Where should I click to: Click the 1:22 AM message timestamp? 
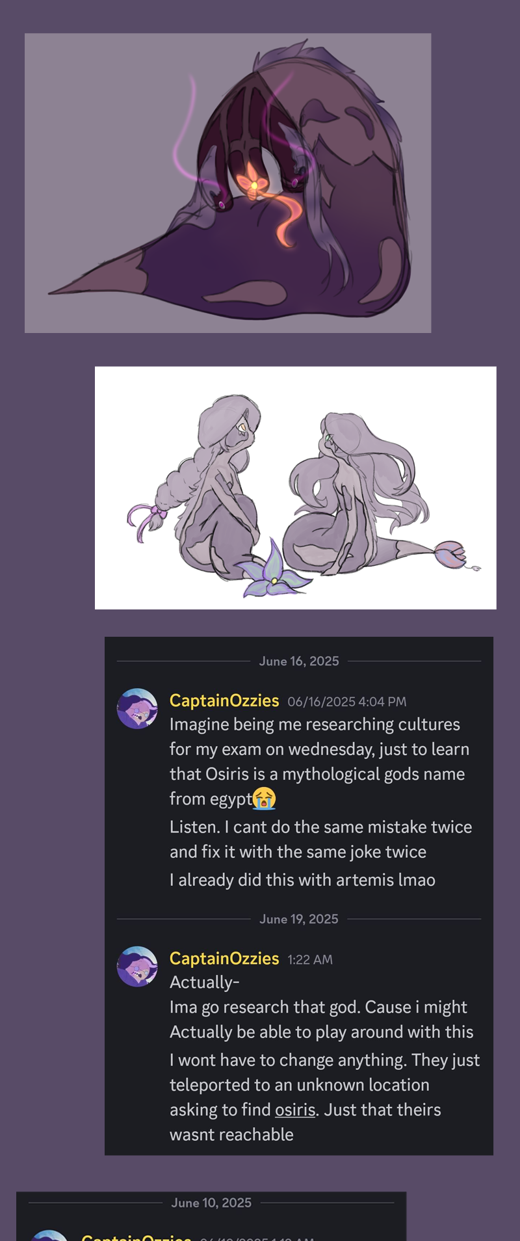(x=310, y=960)
